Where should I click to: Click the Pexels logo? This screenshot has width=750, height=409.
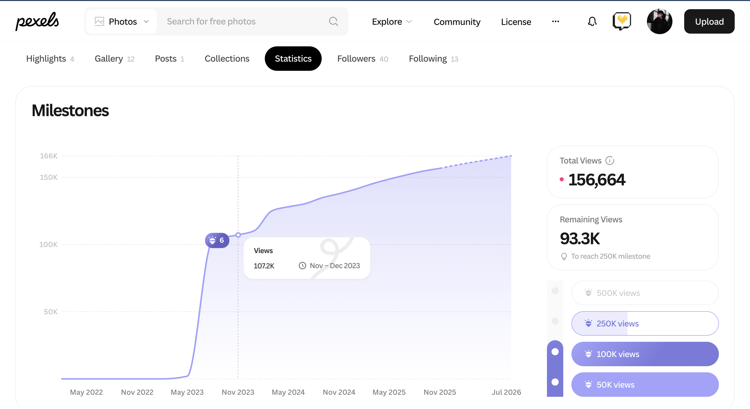(x=37, y=21)
